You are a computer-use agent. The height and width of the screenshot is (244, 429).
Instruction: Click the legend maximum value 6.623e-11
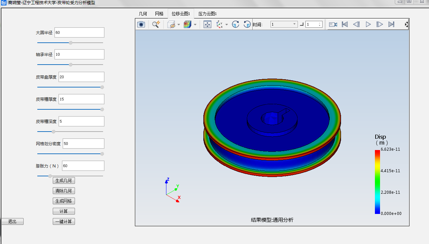pos(390,149)
